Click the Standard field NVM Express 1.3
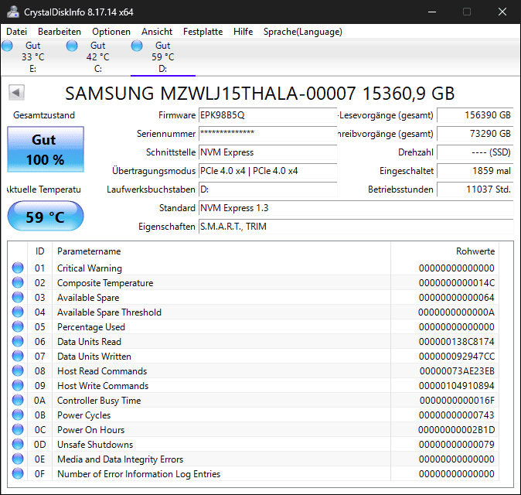 click(356, 208)
